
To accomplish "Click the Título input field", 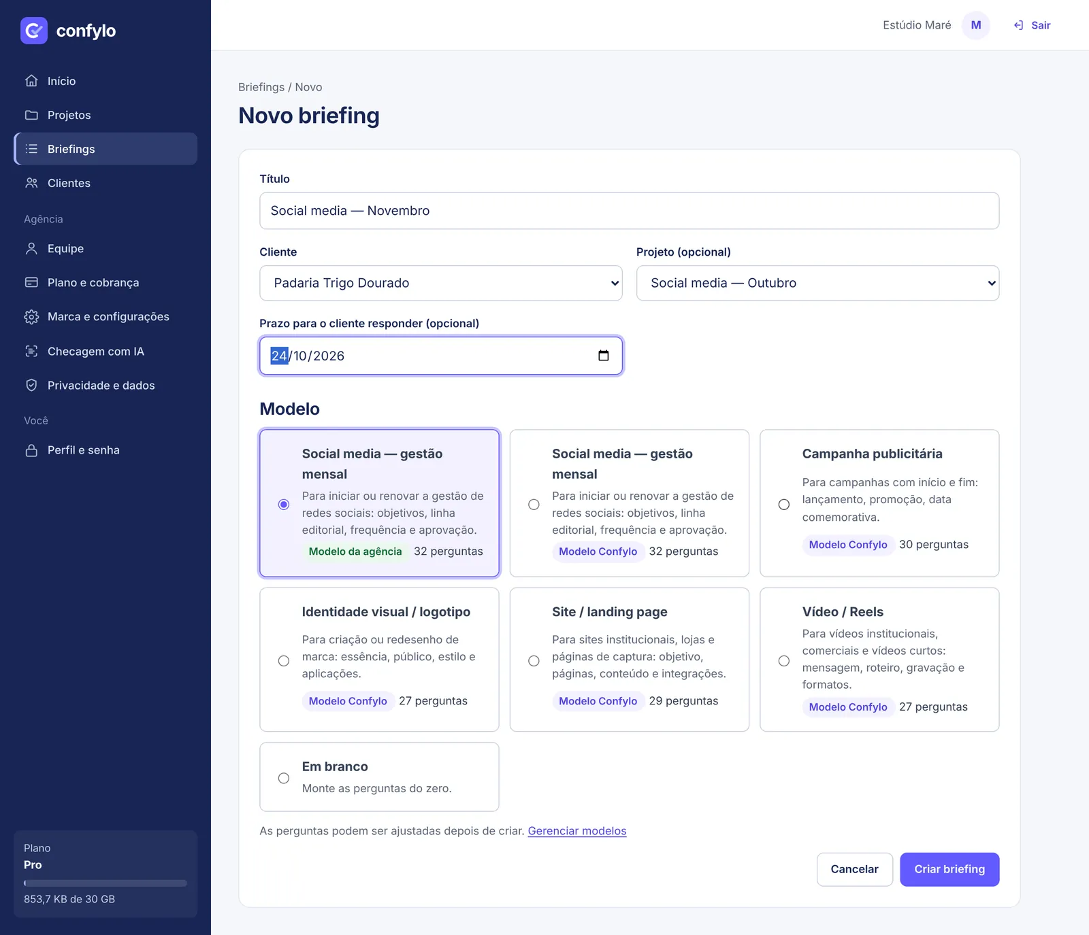I will (x=629, y=211).
